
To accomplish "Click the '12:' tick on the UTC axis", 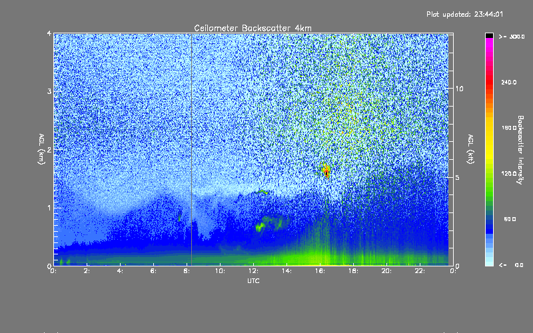I will tap(253, 271).
